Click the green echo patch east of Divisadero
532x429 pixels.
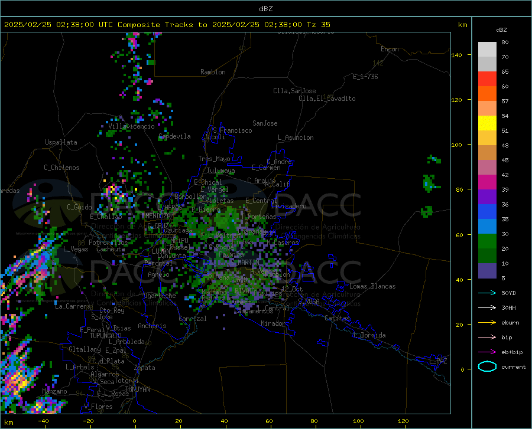pos(427,211)
